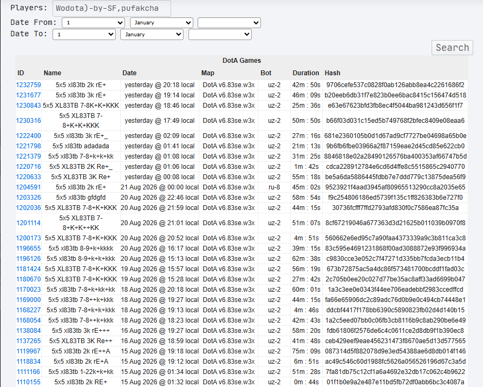The height and width of the screenshot is (387, 483).
Task: Open game ID 1170023
Action: pyautogui.click(x=28, y=290)
